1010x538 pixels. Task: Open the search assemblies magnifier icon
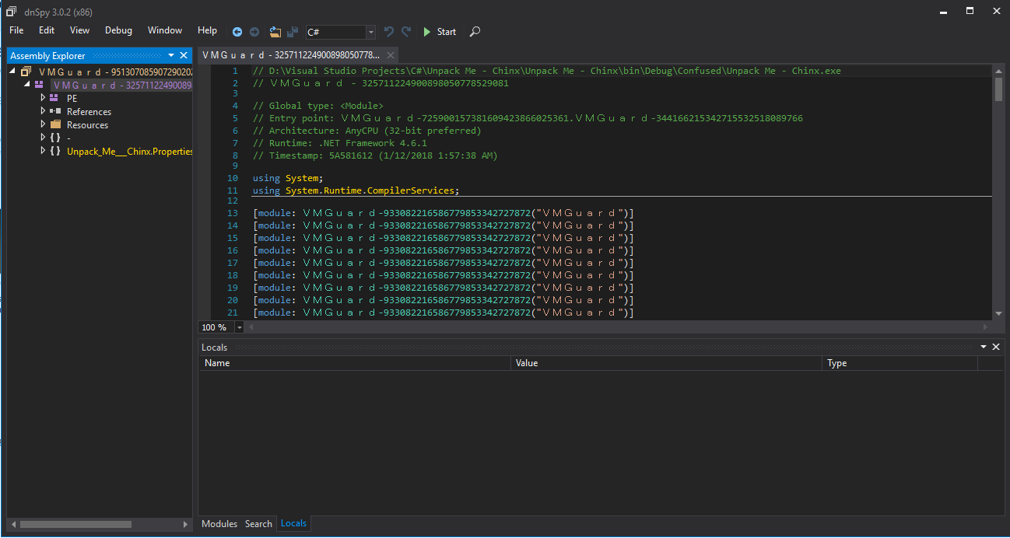click(x=475, y=32)
